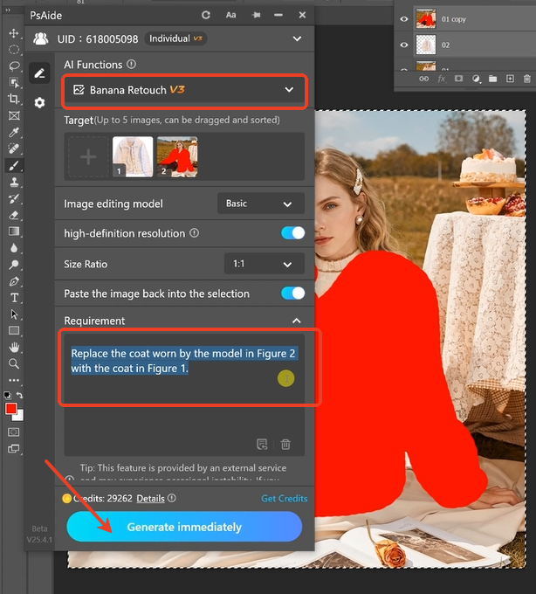536x594 pixels.
Task: Toggle Paste the image back into selection
Action: [x=292, y=294]
